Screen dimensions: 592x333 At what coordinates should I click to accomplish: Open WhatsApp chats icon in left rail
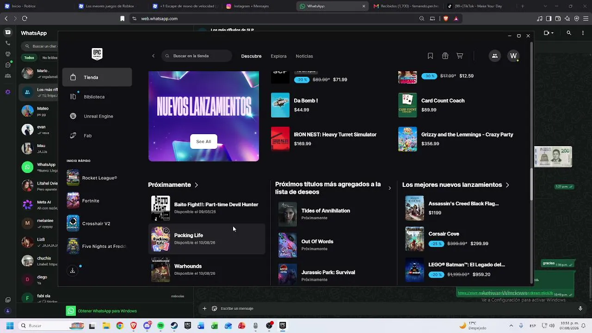[x=8, y=32]
